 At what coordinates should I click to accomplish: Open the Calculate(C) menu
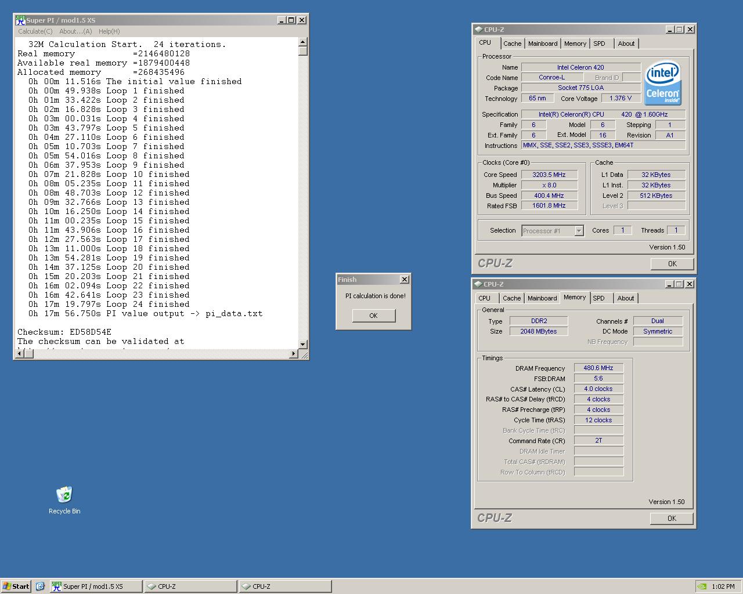[35, 31]
